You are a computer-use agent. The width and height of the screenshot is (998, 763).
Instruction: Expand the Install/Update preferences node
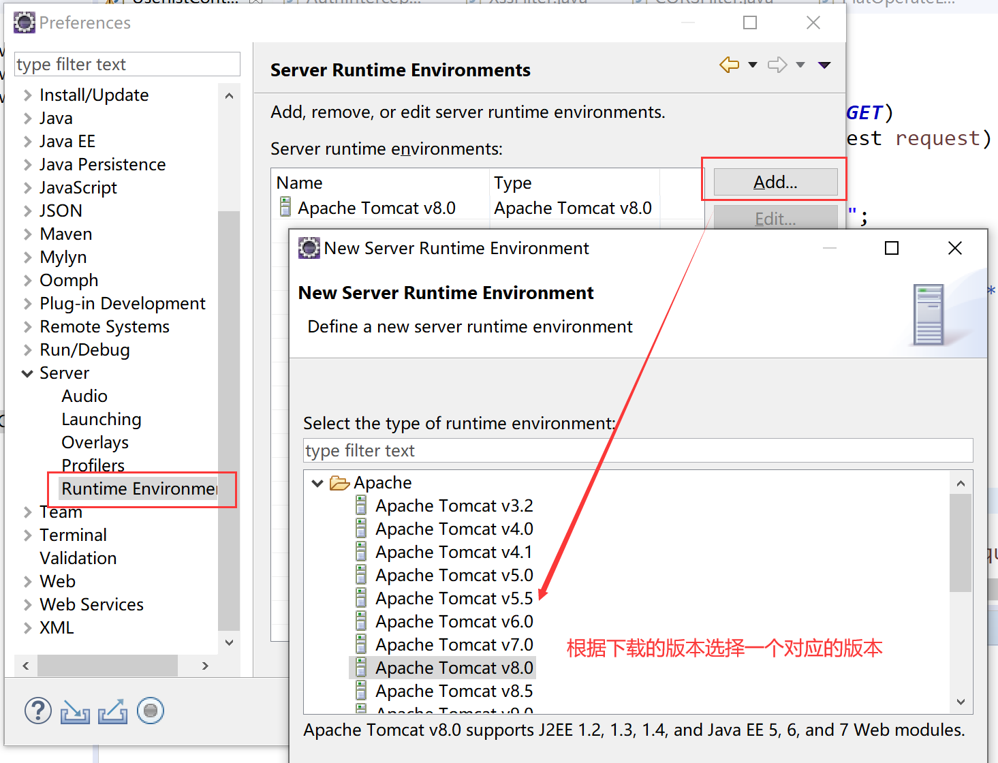(x=27, y=95)
